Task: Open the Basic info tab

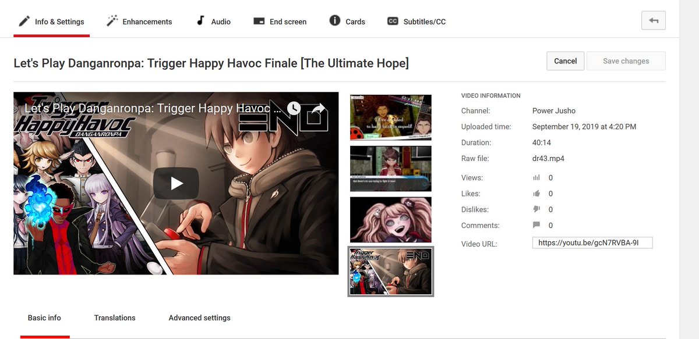Action: click(44, 318)
